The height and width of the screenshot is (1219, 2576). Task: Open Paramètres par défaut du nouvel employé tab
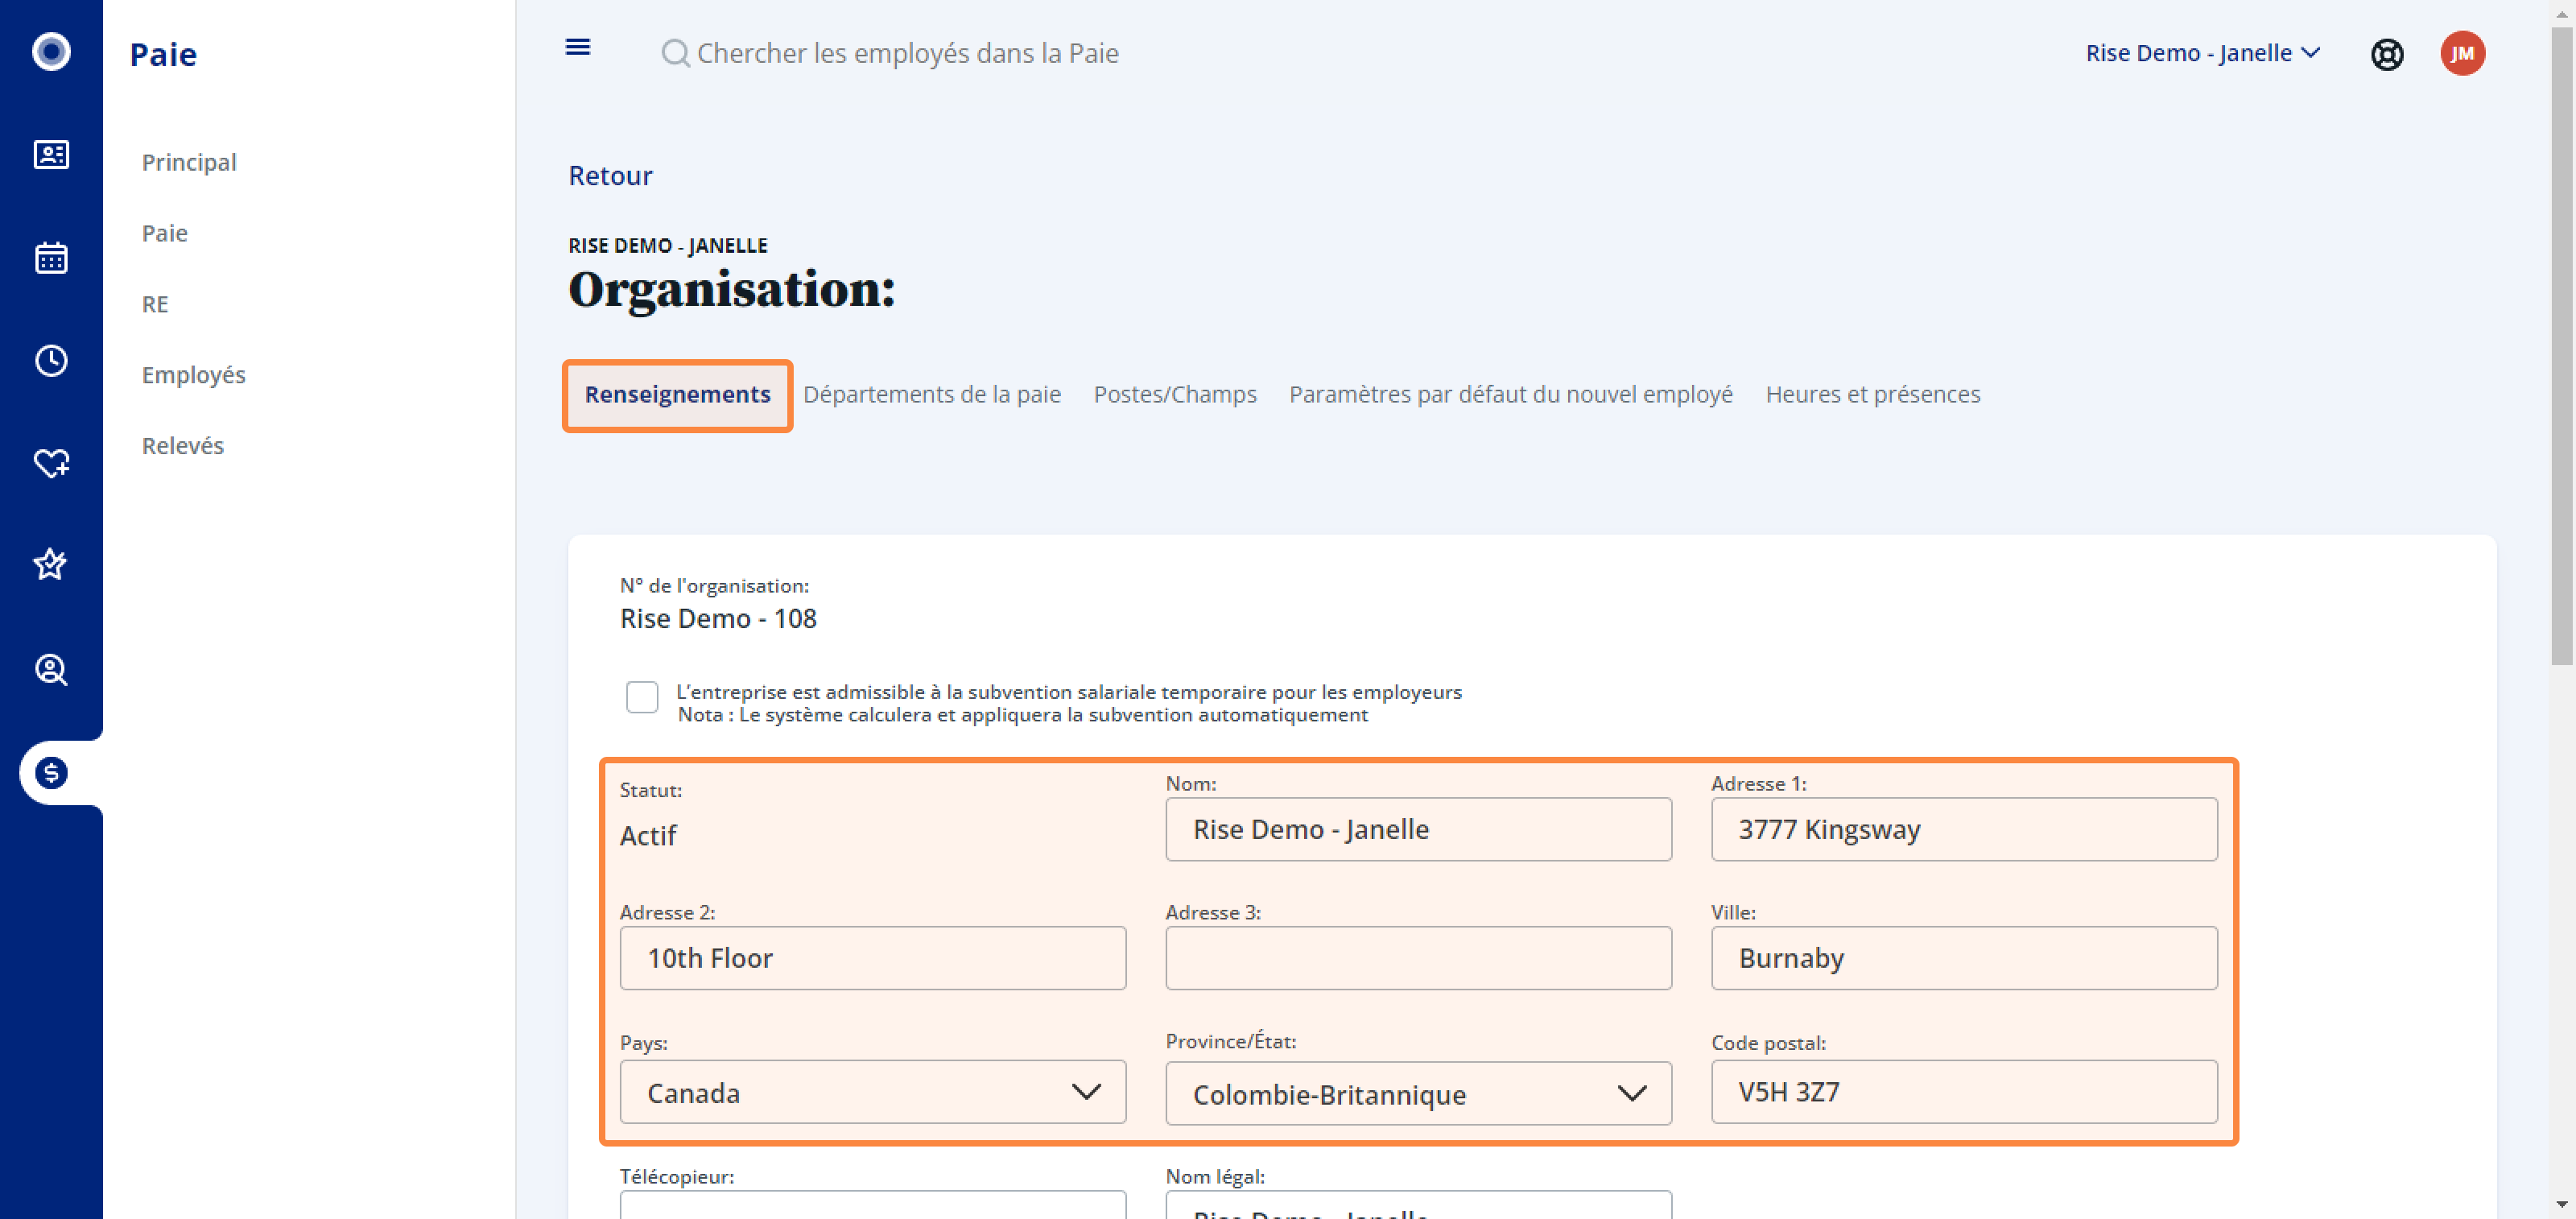pos(1510,394)
